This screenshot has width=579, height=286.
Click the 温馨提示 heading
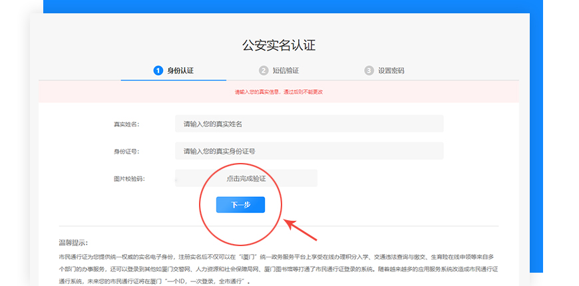(x=73, y=243)
